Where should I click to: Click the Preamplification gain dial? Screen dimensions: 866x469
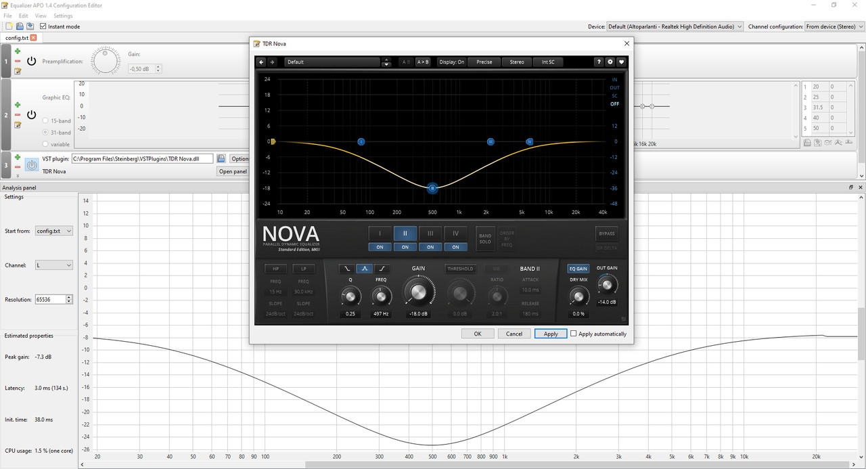pos(105,61)
